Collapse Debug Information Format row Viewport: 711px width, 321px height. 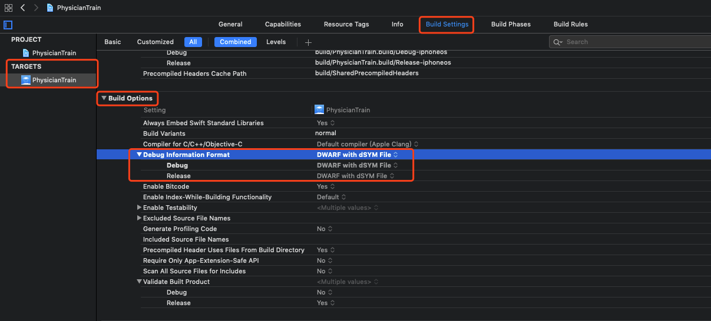[x=140, y=155]
